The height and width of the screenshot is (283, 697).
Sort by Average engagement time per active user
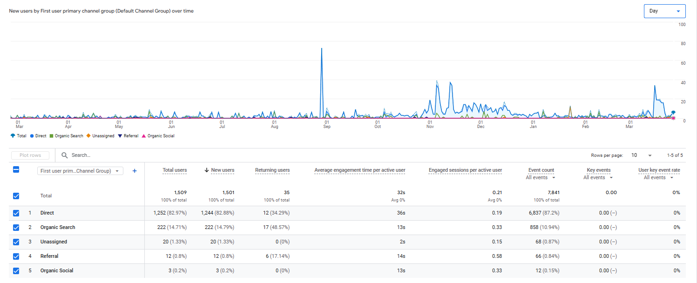pyautogui.click(x=359, y=170)
